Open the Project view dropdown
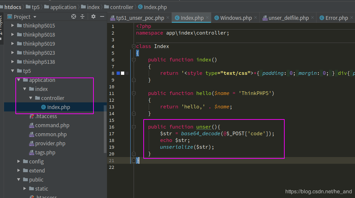 pyautogui.click(x=34, y=17)
